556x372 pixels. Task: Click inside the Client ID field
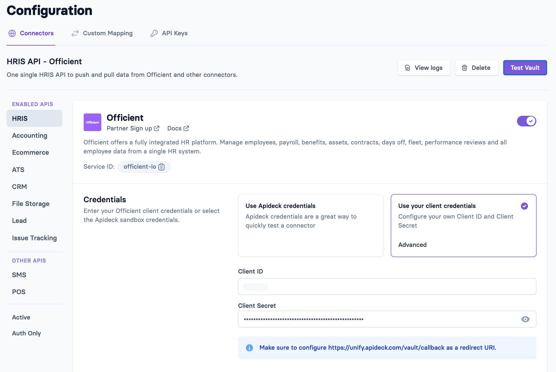[x=387, y=286]
